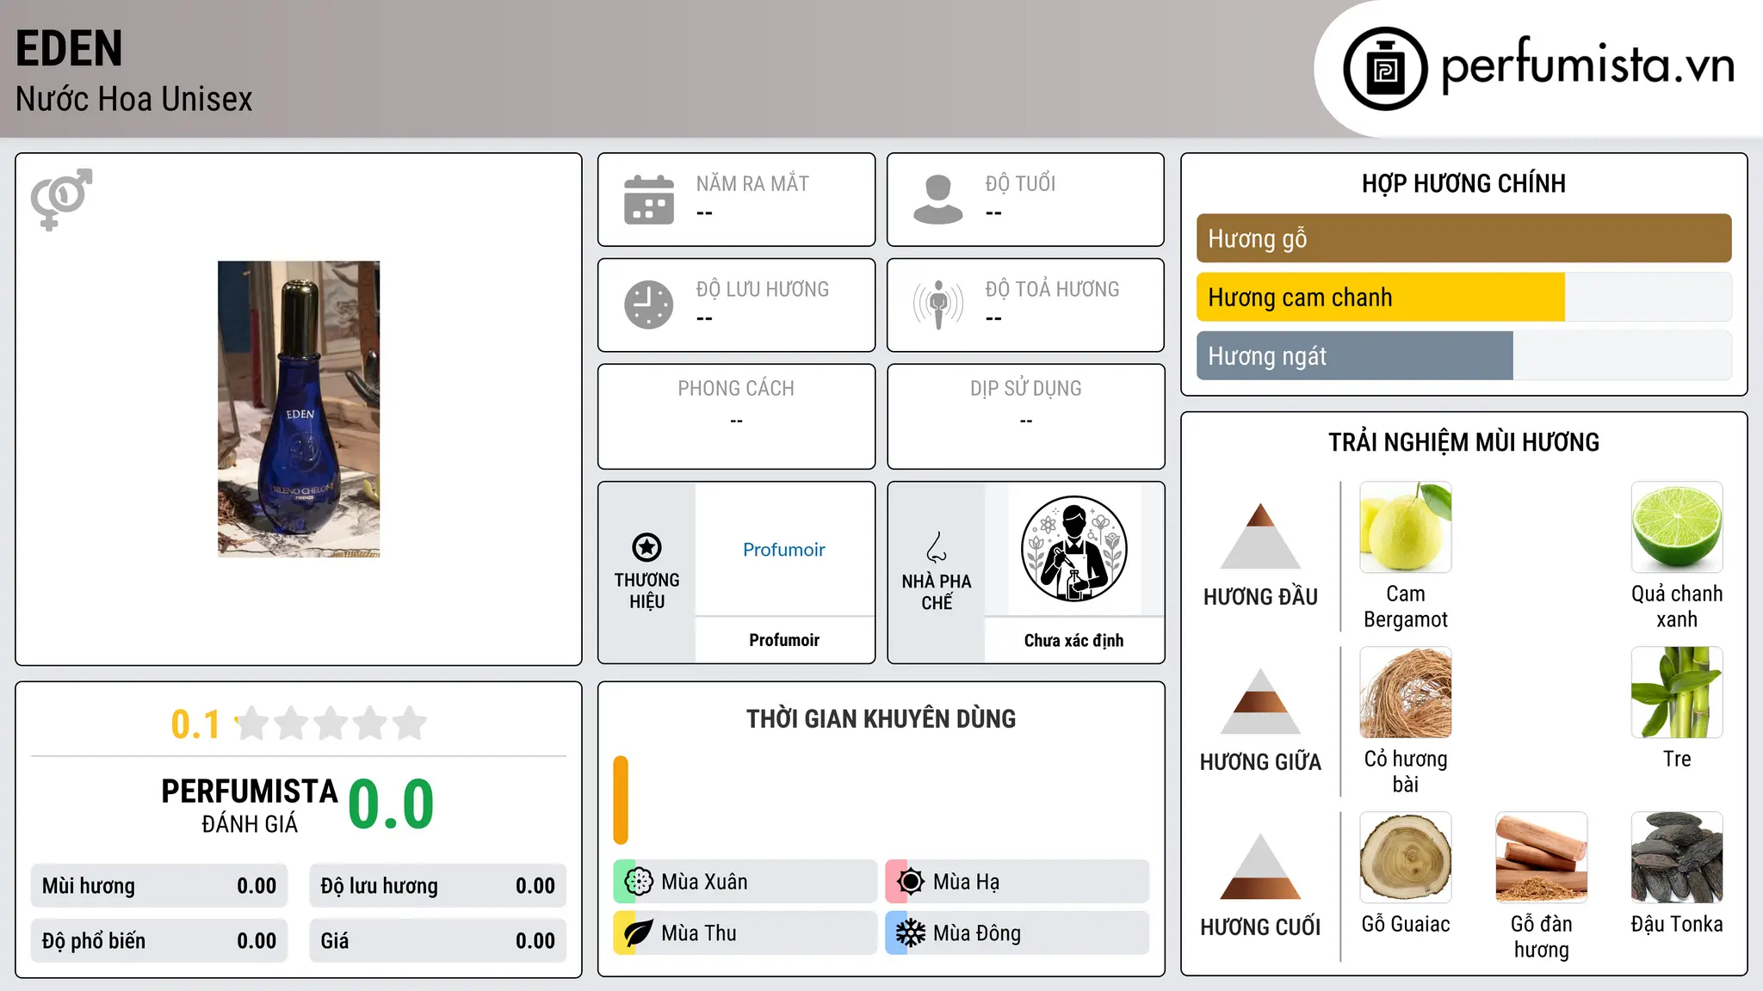Click the five-star rating row

click(x=331, y=723)
